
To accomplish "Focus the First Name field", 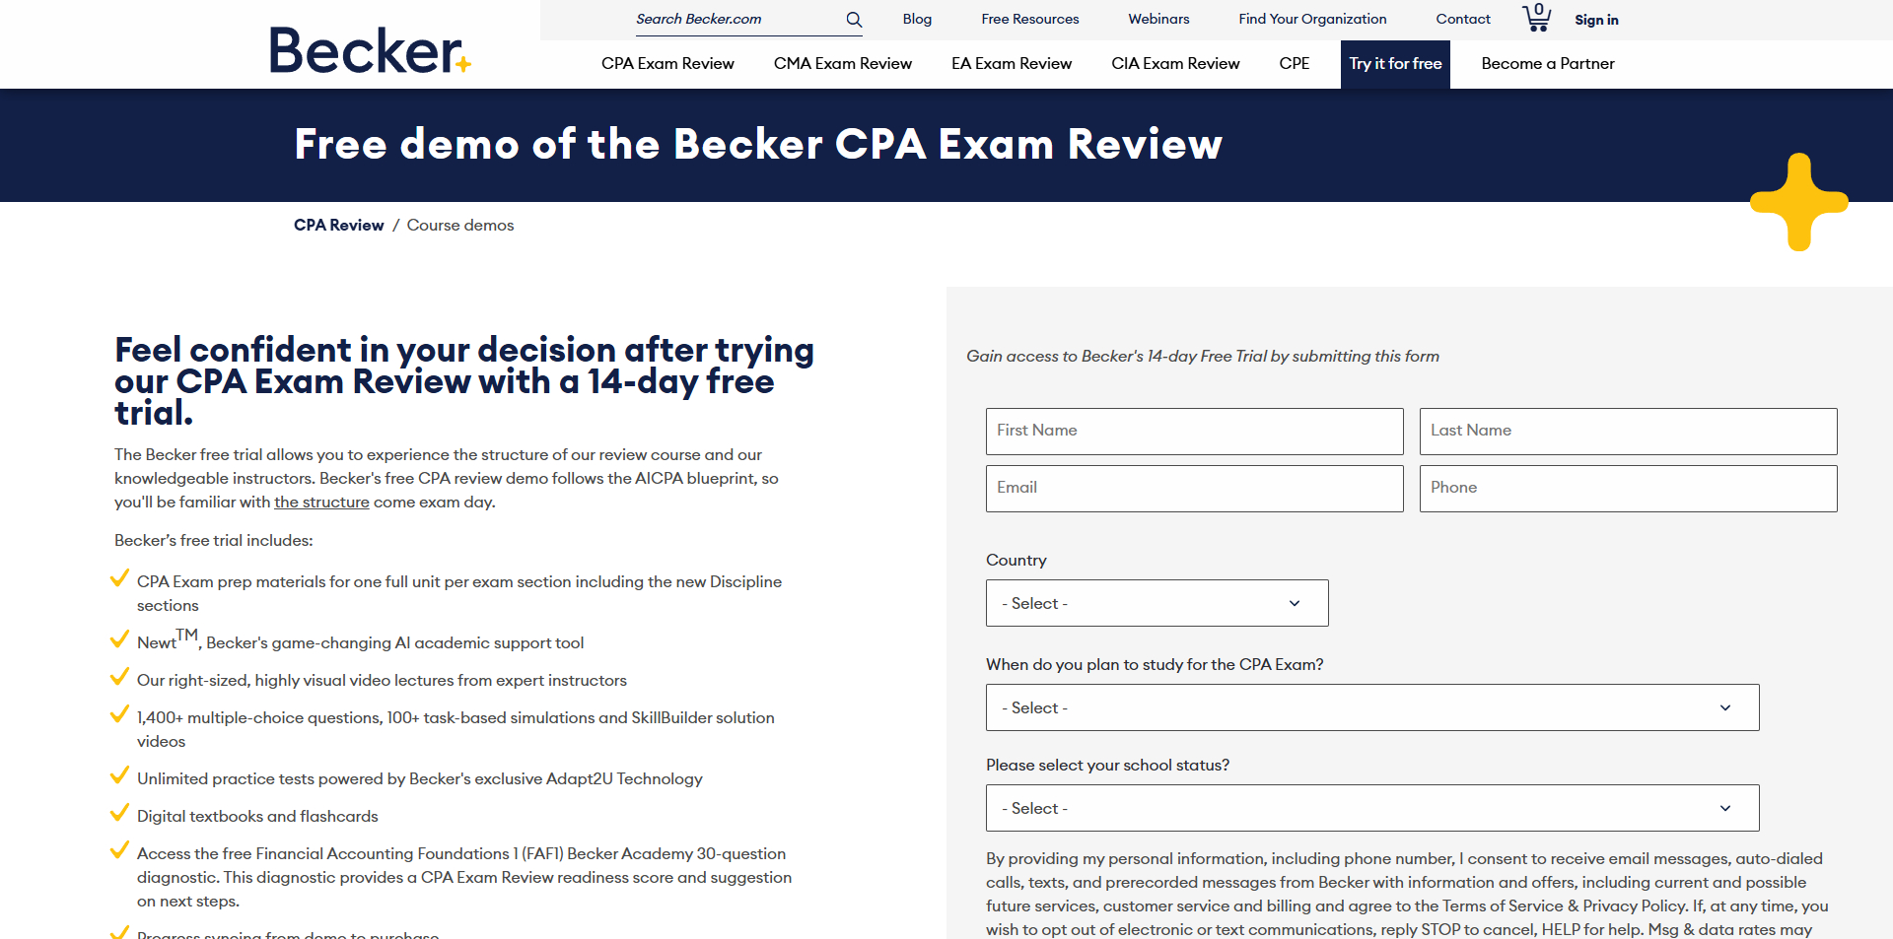I will coord(1194,432).
